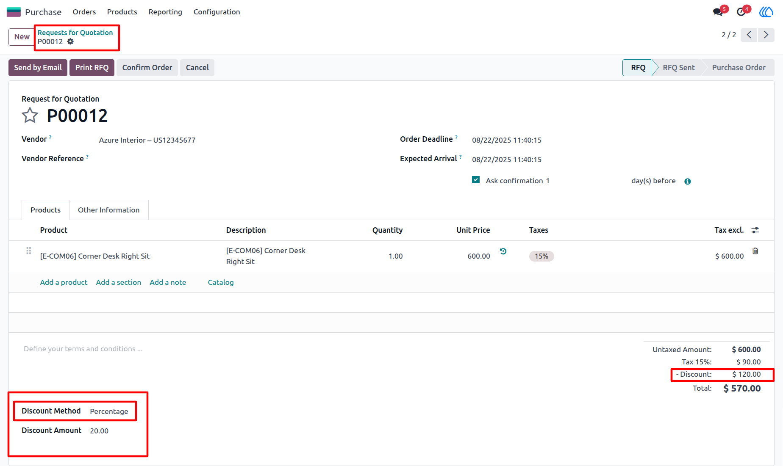Click the Print RFQ button
The width and height of the screenshot is (783, 466).
click(92, 68)
